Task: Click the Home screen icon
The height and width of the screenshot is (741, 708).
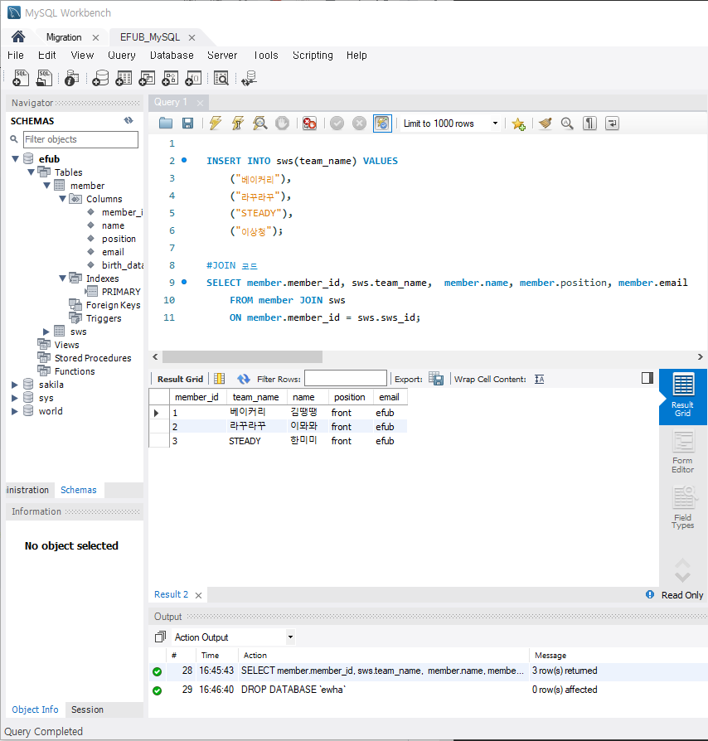Action: (18, 36)
